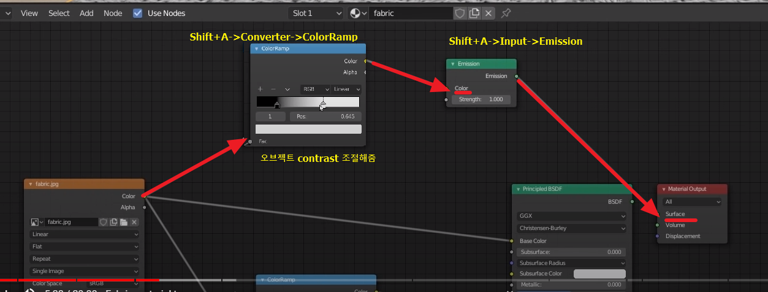The width and height of the screenshot is (768, 292).
Task: Select the white color stop handle
Action: coord(323,106)
